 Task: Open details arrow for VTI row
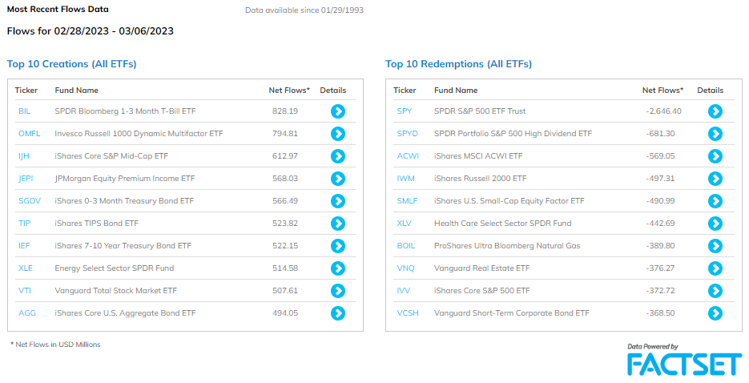coord(338,291)
